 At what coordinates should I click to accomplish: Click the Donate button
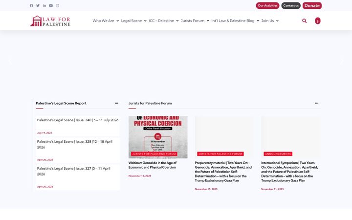coord(312,5)
